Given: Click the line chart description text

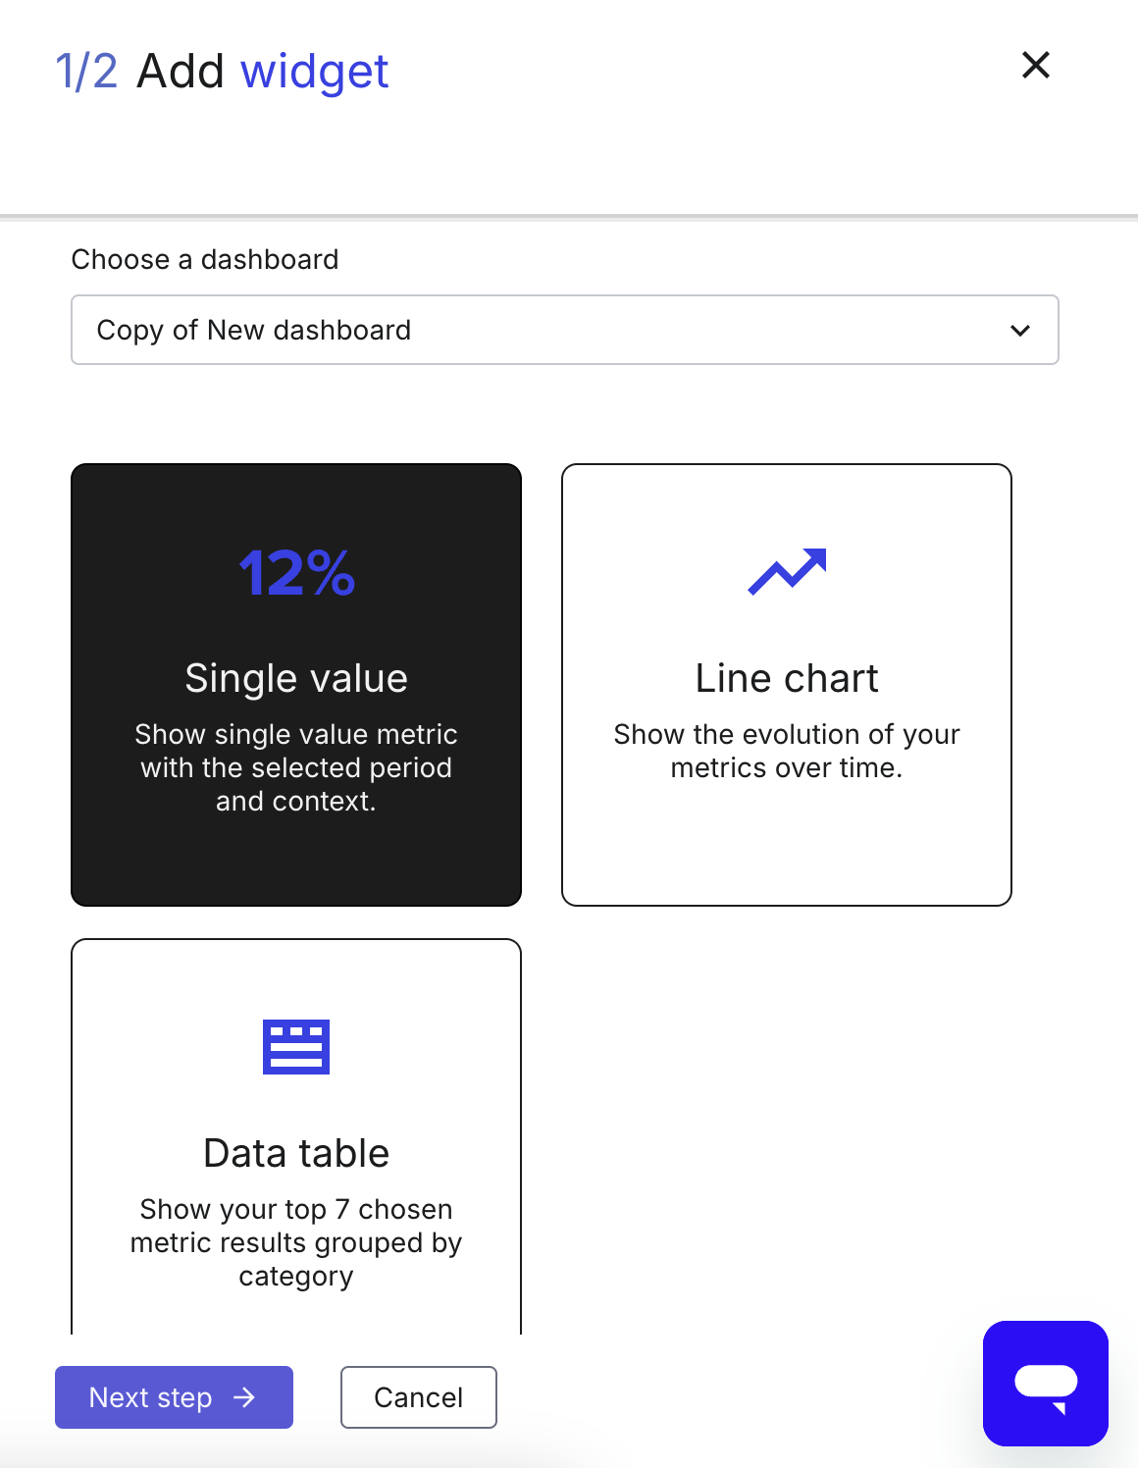Looking at the screenshot, I should coord(787,751).
